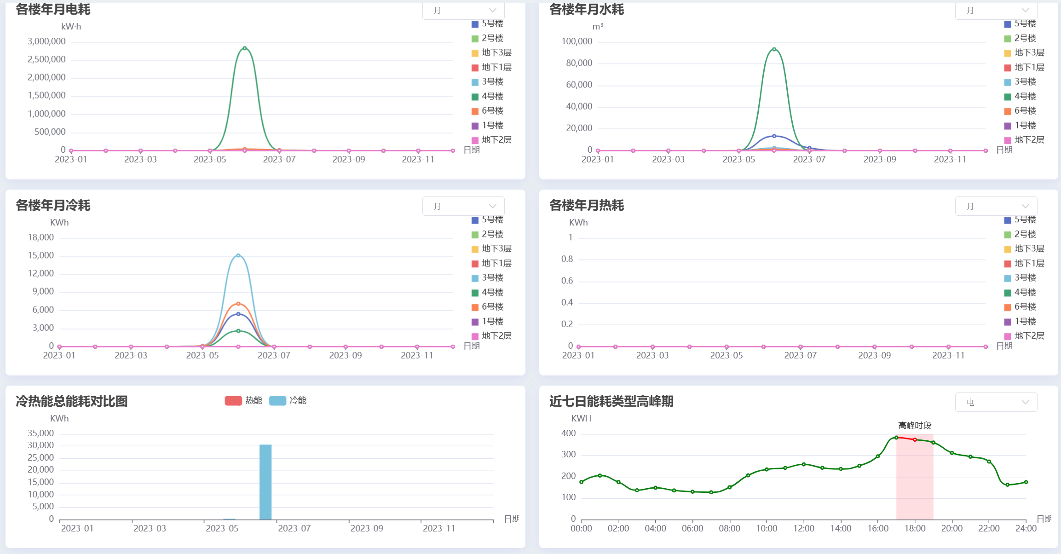Toggle 3号楼 legend in 冷耗 chart
Screen dimensions: 1061x554
(487, 278)
